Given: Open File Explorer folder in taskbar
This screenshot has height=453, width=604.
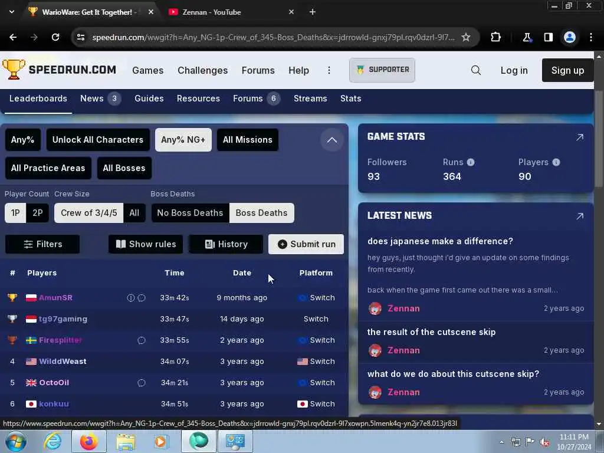Looking at the screenshot, I should point(126,441).
